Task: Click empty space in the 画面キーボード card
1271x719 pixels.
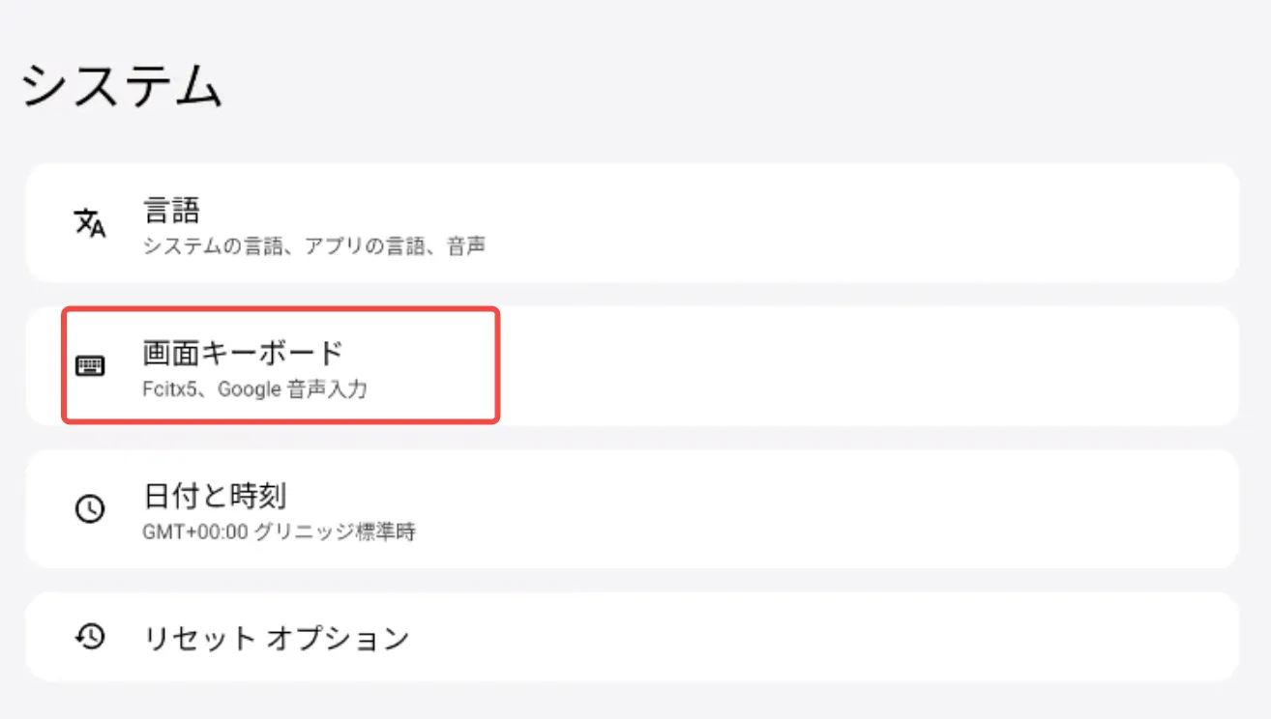Action: coord(871,366)
